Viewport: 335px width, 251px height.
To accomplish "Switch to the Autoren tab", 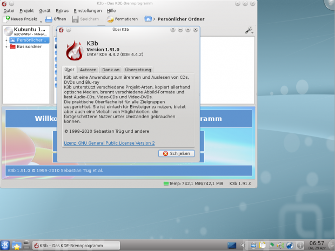I will (x=88, y=70).
